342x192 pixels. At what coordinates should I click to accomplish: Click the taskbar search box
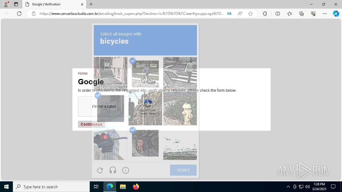(51, 187)
